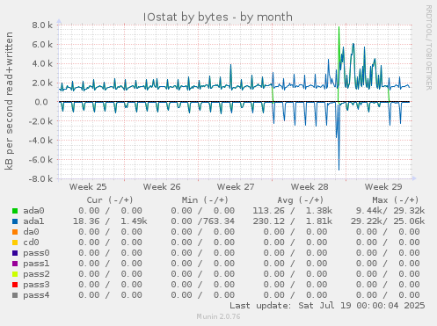Image resolution: width=437 pixels, height=326 pixels.
Task: Click the 'Week 29' axis label
Action: click(383, 187)
